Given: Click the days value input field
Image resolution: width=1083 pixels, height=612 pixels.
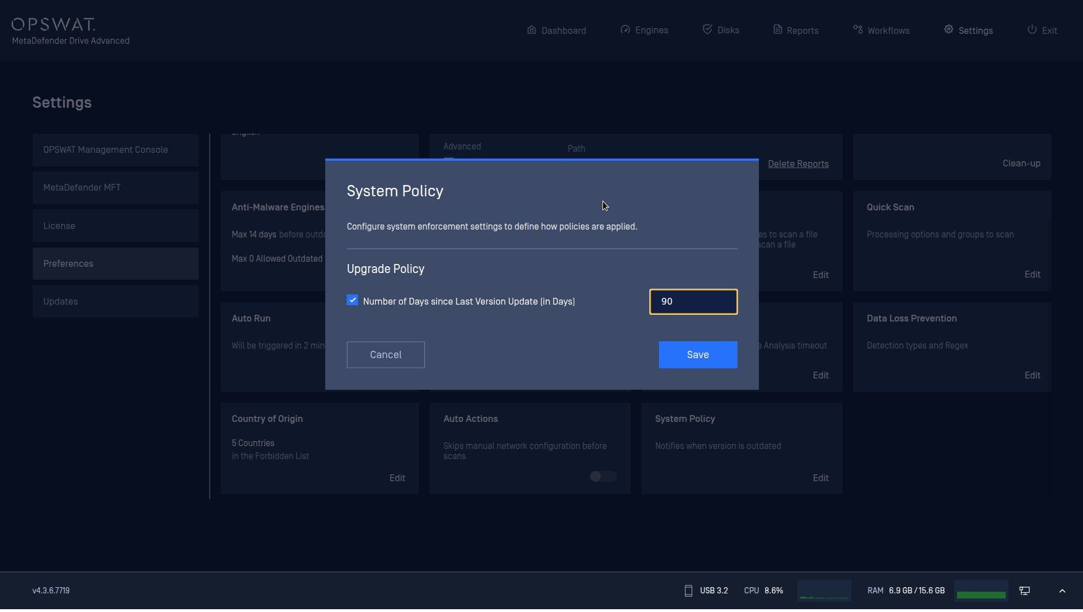Looking at the screenshot, I should pyautogui.click(x=693, y=302).
